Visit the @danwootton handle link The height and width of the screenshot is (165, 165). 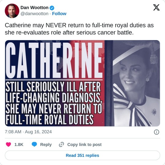click(x=35, y=13)
